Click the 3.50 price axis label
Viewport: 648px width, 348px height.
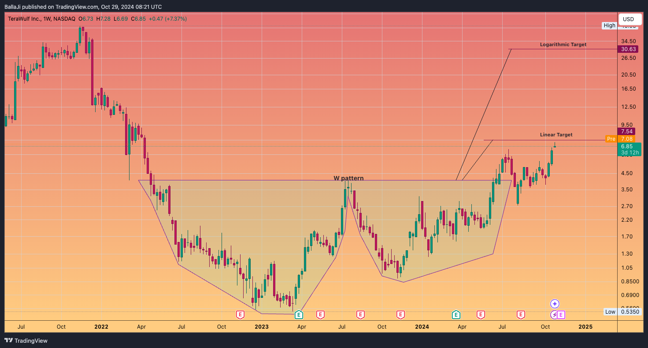click(627, 190)
